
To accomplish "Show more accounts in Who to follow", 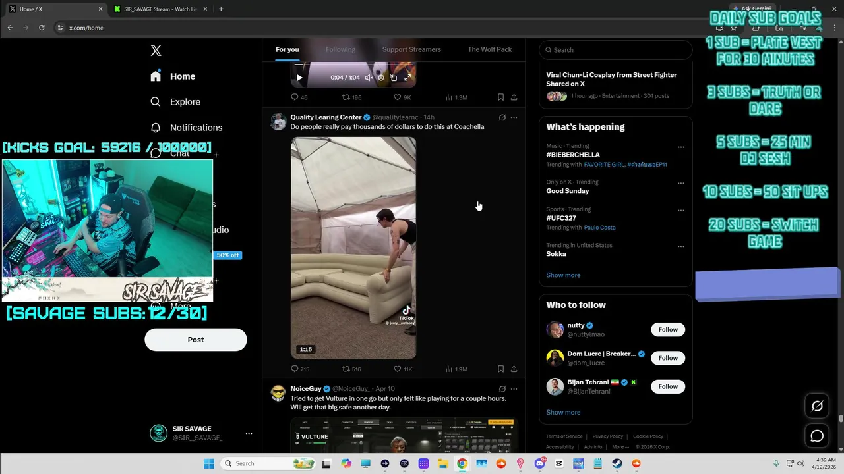I will [563, 413].
